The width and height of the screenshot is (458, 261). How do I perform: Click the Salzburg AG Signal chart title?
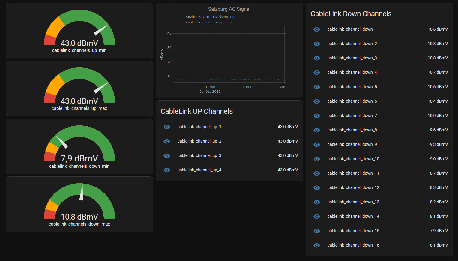pyautogui.click(x=229, y=9)
